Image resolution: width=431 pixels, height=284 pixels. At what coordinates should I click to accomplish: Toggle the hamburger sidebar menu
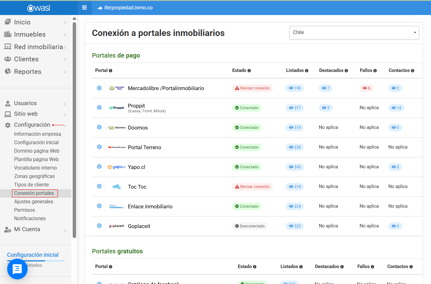point(84,8)
